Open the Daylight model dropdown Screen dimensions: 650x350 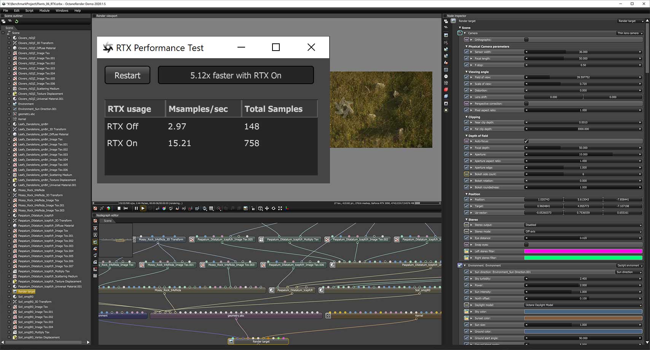(583, 305)
